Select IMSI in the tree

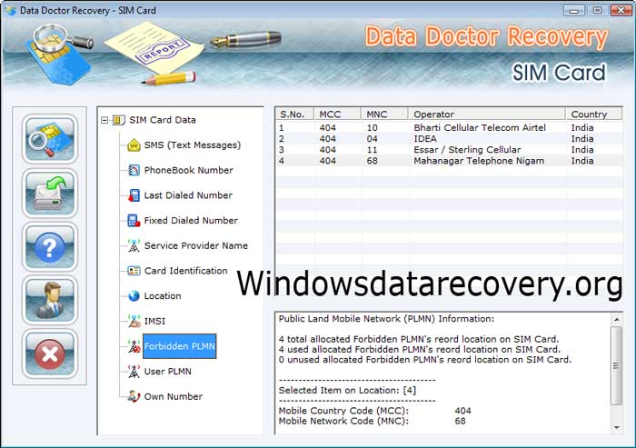[x=154, y=321]
